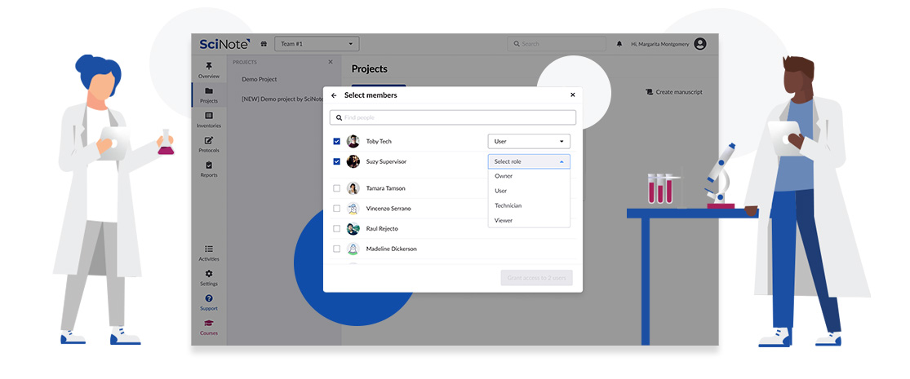Open the Projects folder icon in sidebar
910x379 pixels.
[x=209, y=91]
